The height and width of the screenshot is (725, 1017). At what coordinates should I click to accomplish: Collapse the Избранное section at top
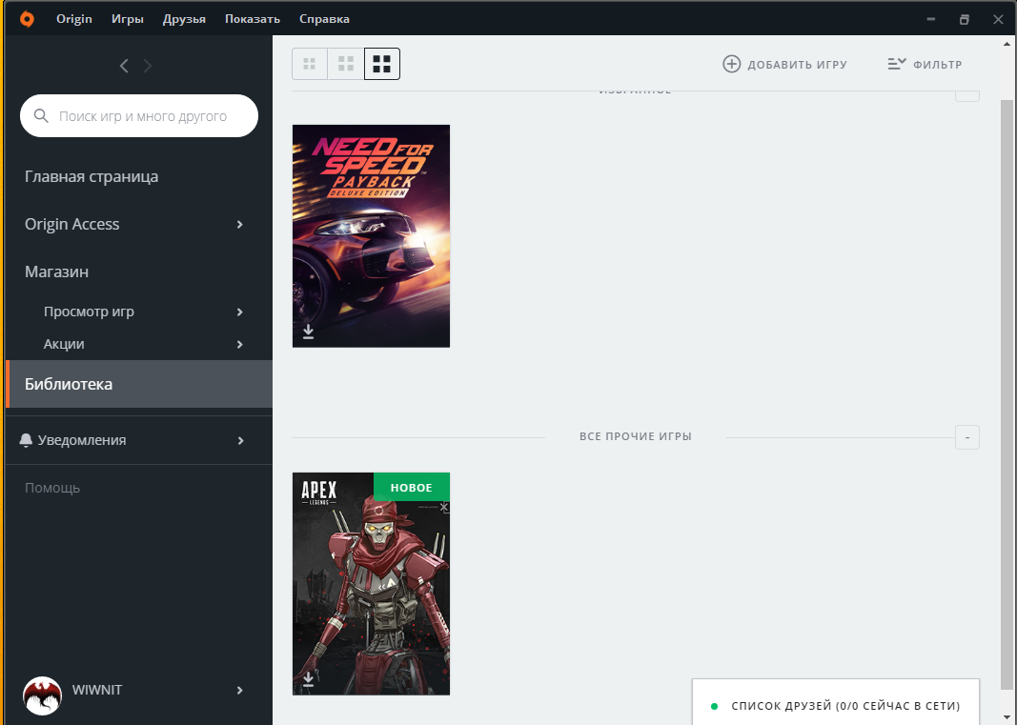(x=967, y=95)
